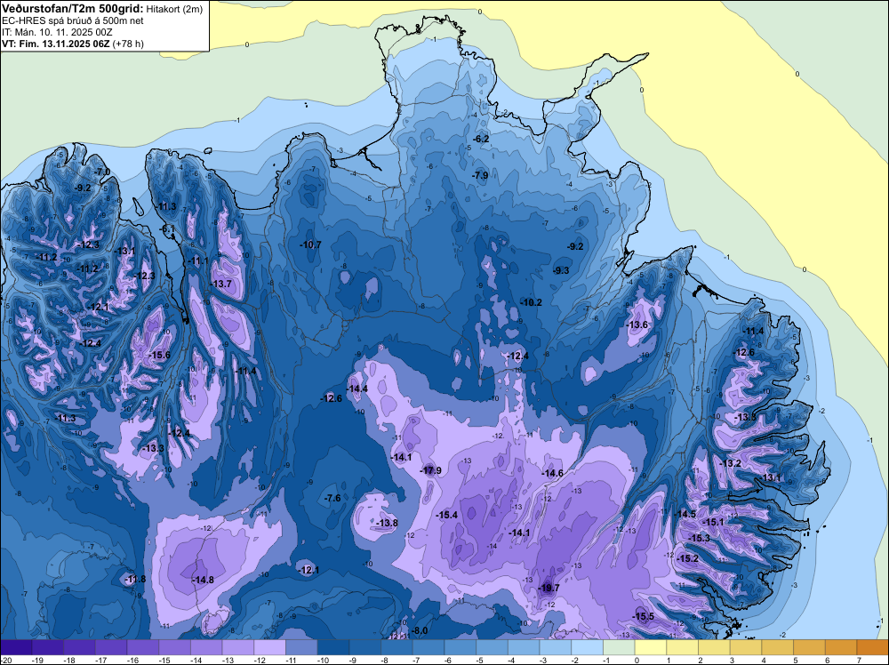This screenshot has height=665, width=889.
Task: Click the legend tick label '-20'
Action: click(x=5, y=660)
